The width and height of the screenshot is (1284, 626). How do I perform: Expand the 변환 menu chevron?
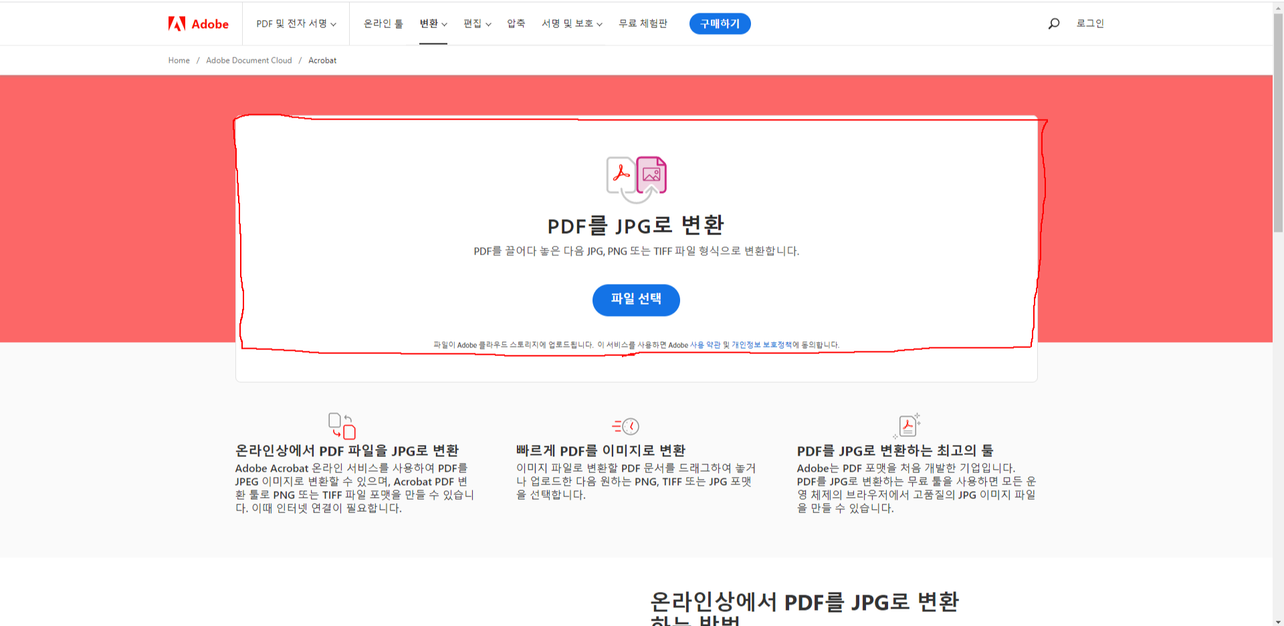tap(444, 24)
